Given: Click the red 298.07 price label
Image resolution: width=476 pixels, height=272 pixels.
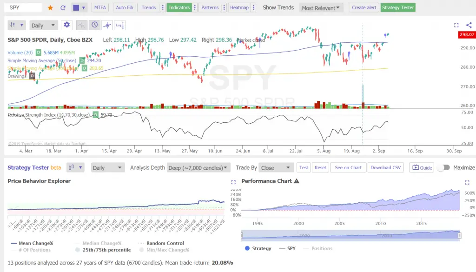Looking at the screenshot, I should click(x=467, y=34).
